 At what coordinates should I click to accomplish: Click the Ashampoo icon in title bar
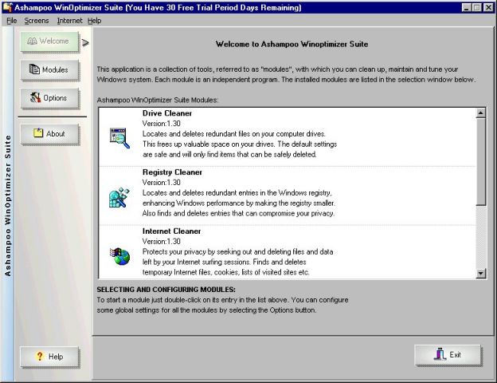(x=8, y=7)
